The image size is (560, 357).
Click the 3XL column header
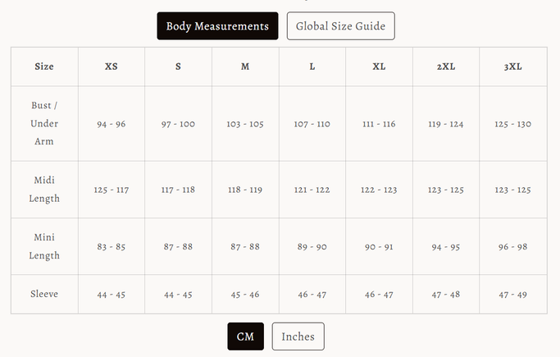tap(513, 66)
